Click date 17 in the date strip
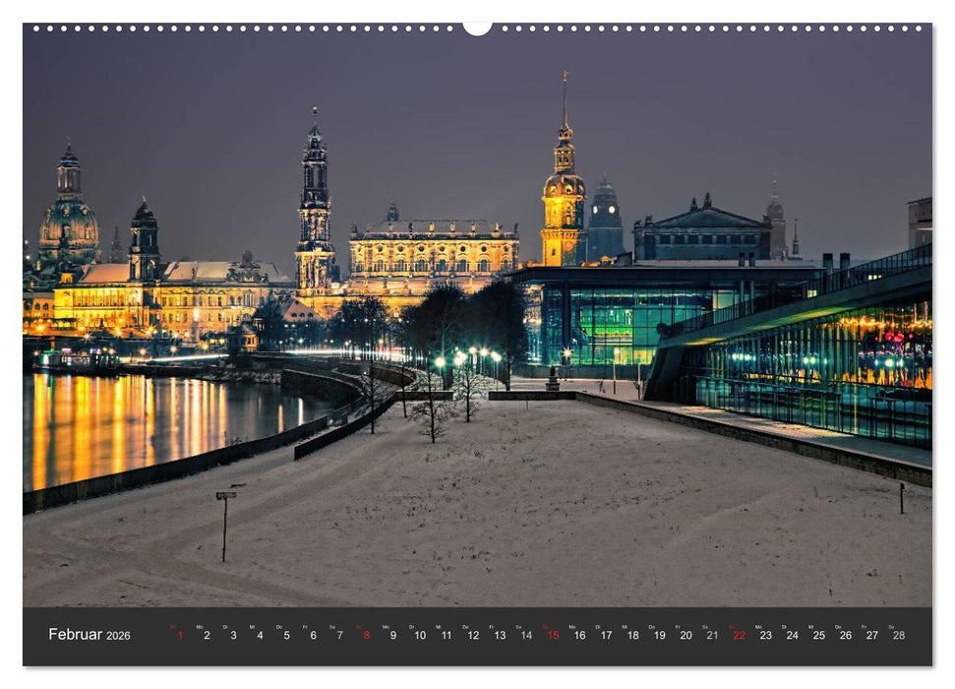Viewport: 955px width, 689px height. tap(604, 637)
